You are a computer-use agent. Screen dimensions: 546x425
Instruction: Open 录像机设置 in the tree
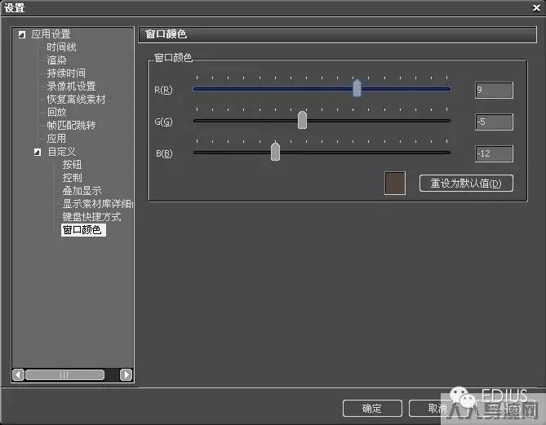(71, 86)
